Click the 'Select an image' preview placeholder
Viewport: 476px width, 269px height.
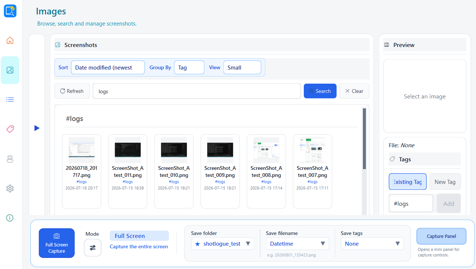tap(425, 96)
